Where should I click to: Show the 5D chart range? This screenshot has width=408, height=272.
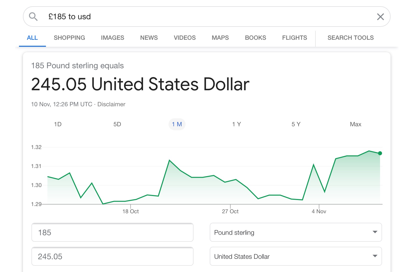click(x=117, y=124)
